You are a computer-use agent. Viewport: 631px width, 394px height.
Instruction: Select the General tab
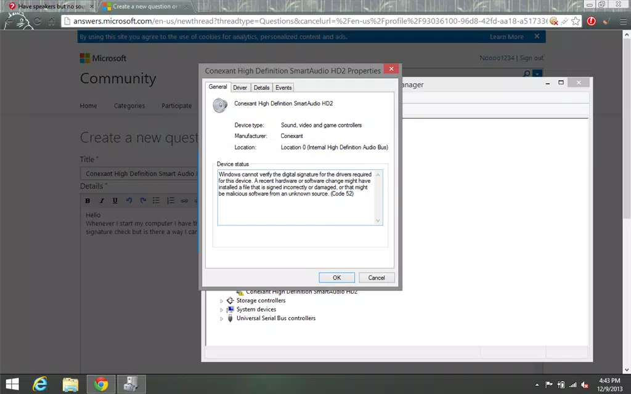point(218,87)
